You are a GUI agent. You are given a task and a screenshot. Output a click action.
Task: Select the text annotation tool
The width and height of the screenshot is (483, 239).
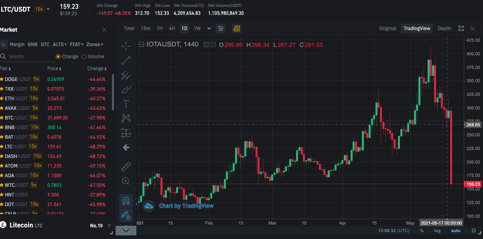pos(126,104)
